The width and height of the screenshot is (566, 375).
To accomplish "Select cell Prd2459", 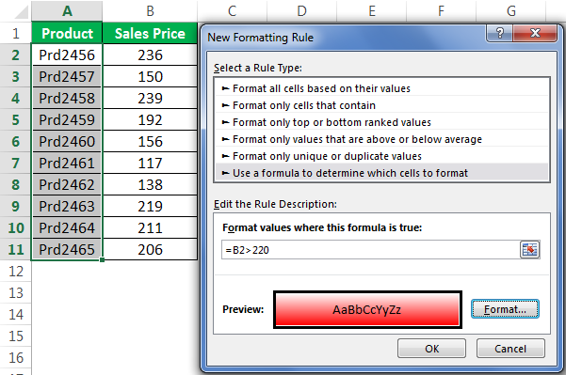I will pyautogui.click(x=67, y=119).
